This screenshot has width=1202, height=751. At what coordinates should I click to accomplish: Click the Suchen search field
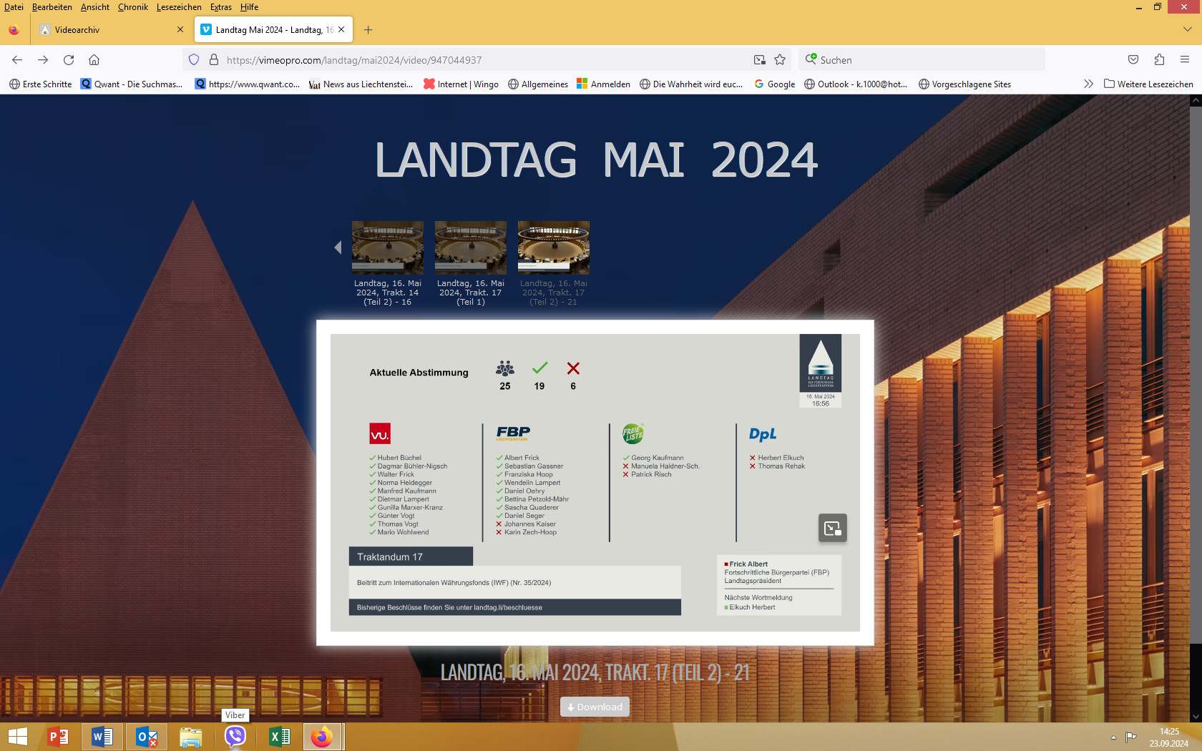click(x=923, y=60)
